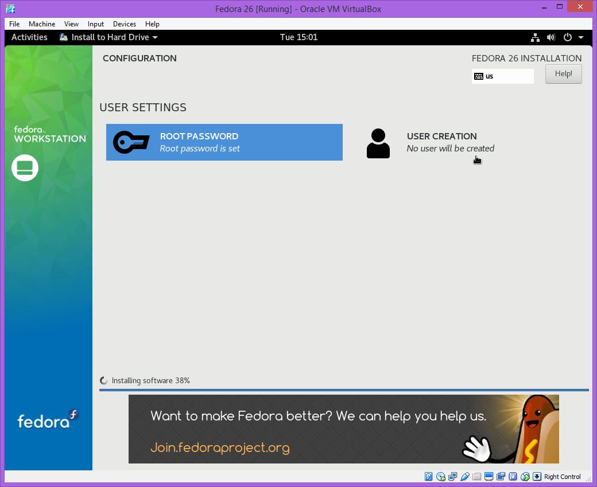Screen dimensions: 597x487
Task: Click the User Creation person icon
Action: pyautogui.click(x=378, y=143)
